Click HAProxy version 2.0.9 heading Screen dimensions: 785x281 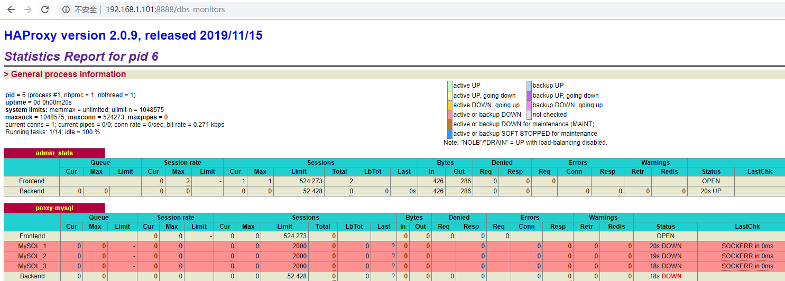pos(133,35)
